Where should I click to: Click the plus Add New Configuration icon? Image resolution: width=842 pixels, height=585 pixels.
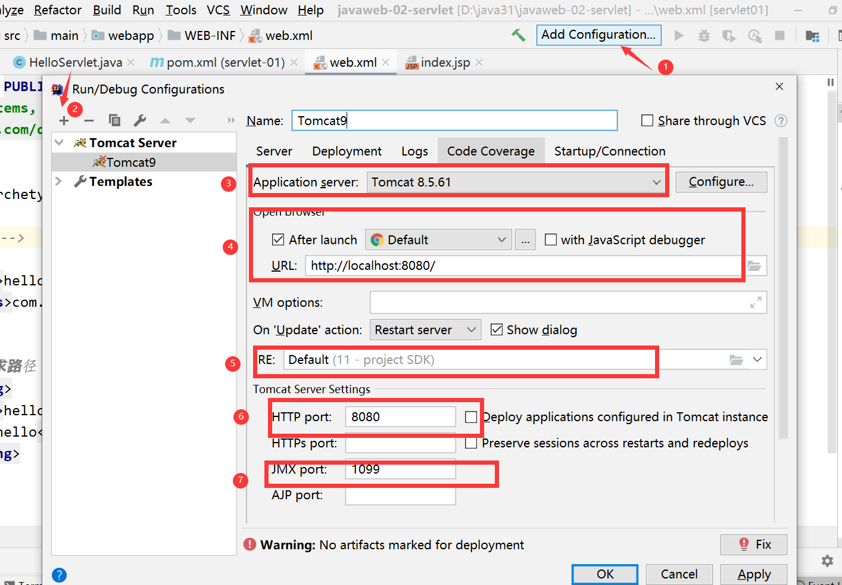(64, 120)
